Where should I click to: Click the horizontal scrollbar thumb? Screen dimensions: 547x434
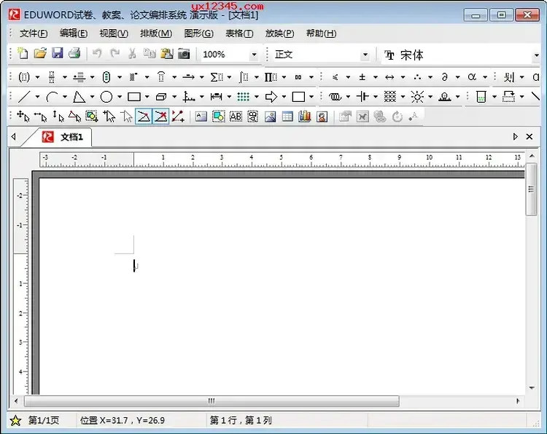point(212,401)
